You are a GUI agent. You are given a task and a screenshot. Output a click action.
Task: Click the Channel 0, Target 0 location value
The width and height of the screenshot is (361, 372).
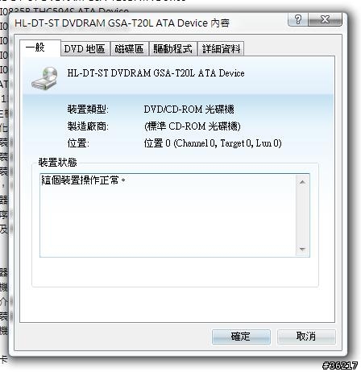(213, 143)
